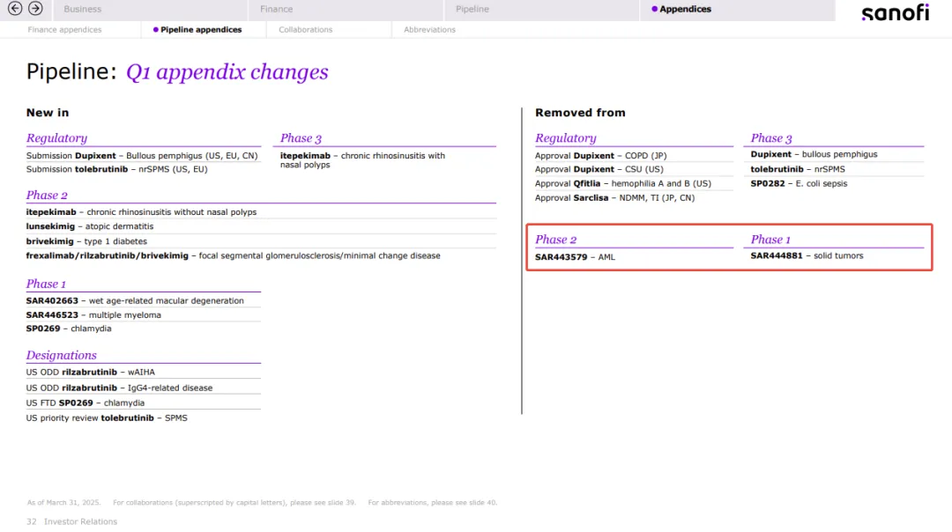Select Submission tolebrutinib nrSPMS row
Viewport: 952px width, 532px height.
pos(116,169)
